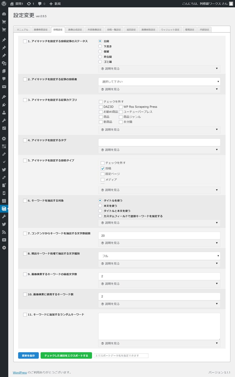Open the Pages icon in sidebar
This screenshot has height=377, width=235.
[x=4, y=71]
